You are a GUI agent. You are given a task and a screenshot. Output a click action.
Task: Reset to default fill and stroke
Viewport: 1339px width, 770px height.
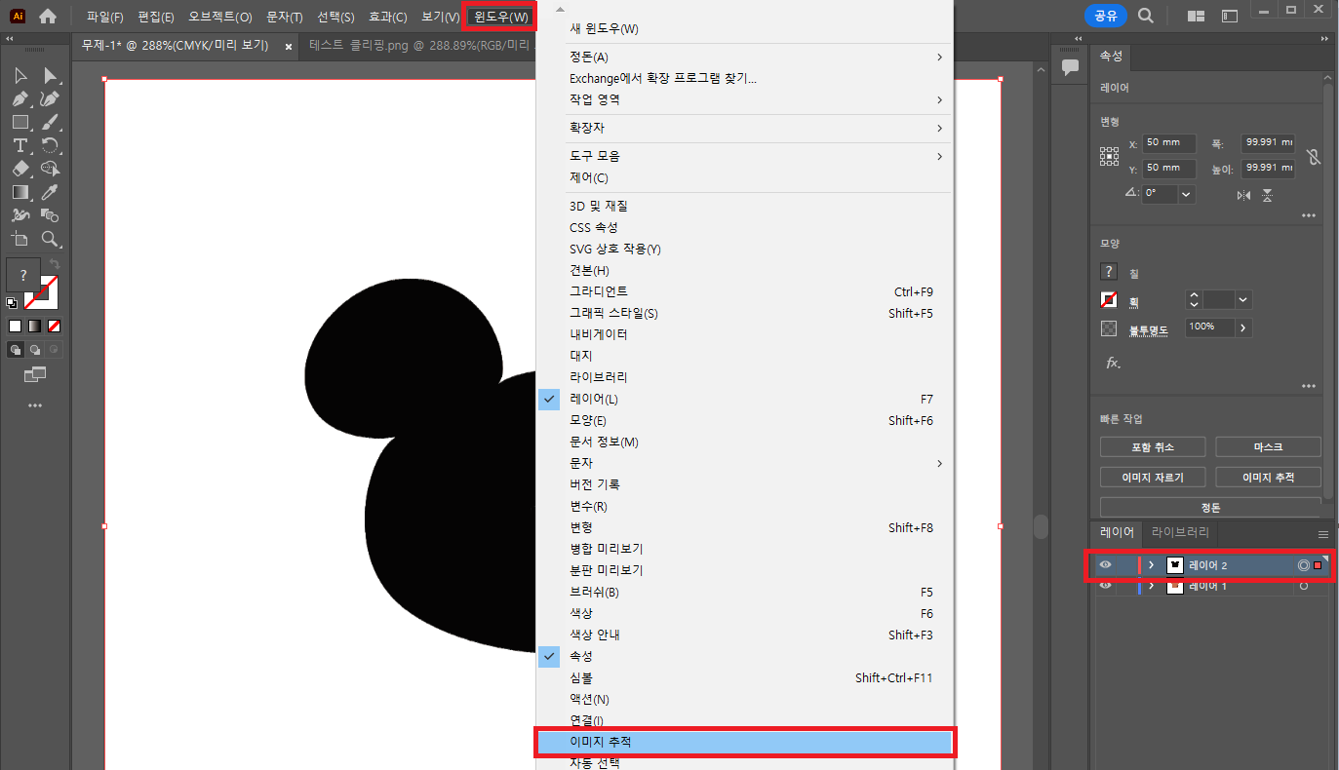pos(12,303)
